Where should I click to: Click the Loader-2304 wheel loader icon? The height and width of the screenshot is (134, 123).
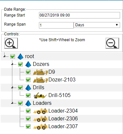[x=40, y=111]
